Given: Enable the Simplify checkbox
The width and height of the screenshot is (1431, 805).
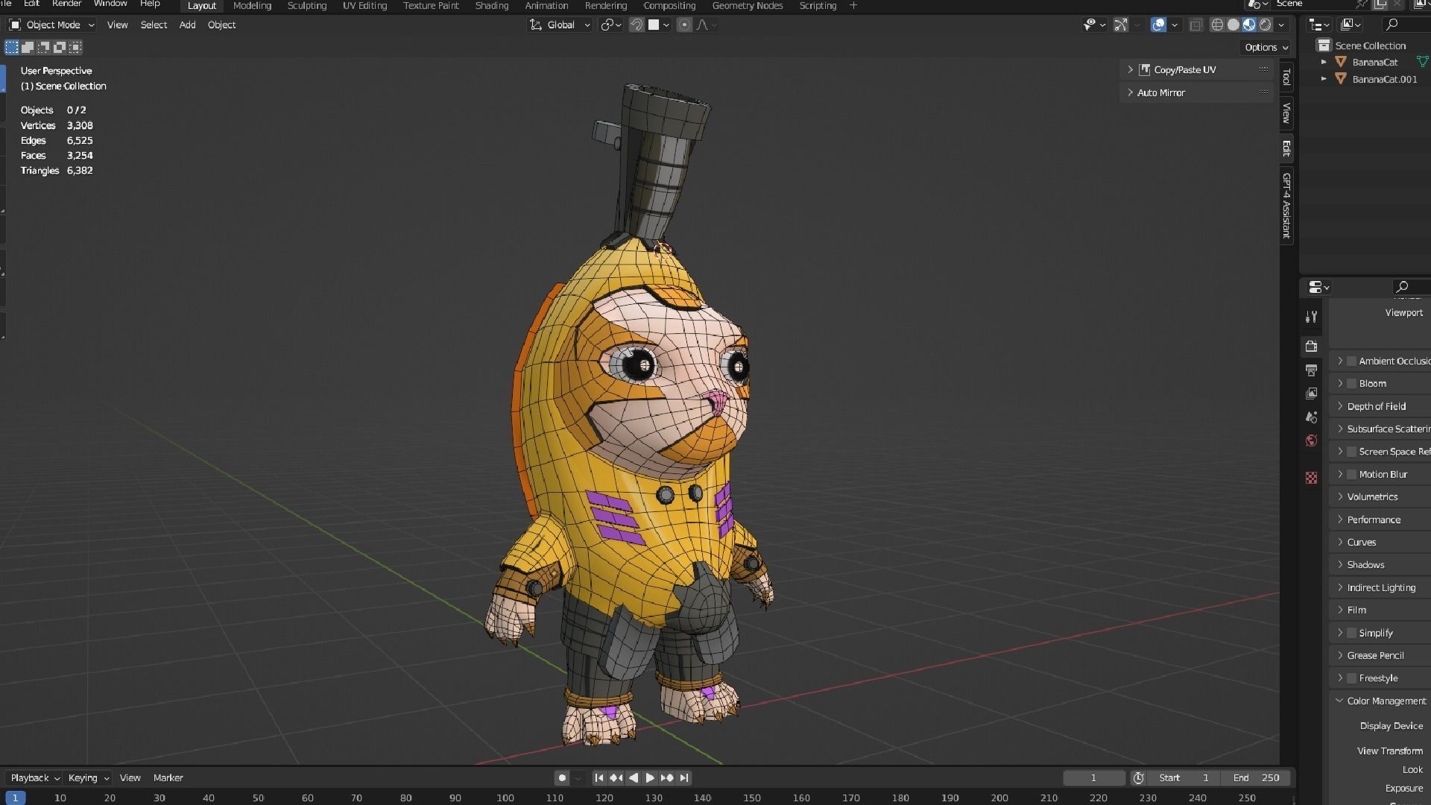Looking at the screenshot, I should point(1351,633).
